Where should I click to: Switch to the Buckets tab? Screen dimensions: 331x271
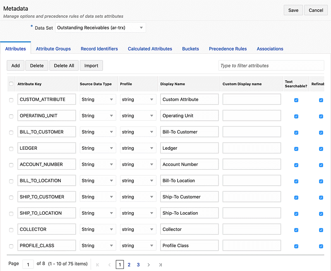coord(190,49)
